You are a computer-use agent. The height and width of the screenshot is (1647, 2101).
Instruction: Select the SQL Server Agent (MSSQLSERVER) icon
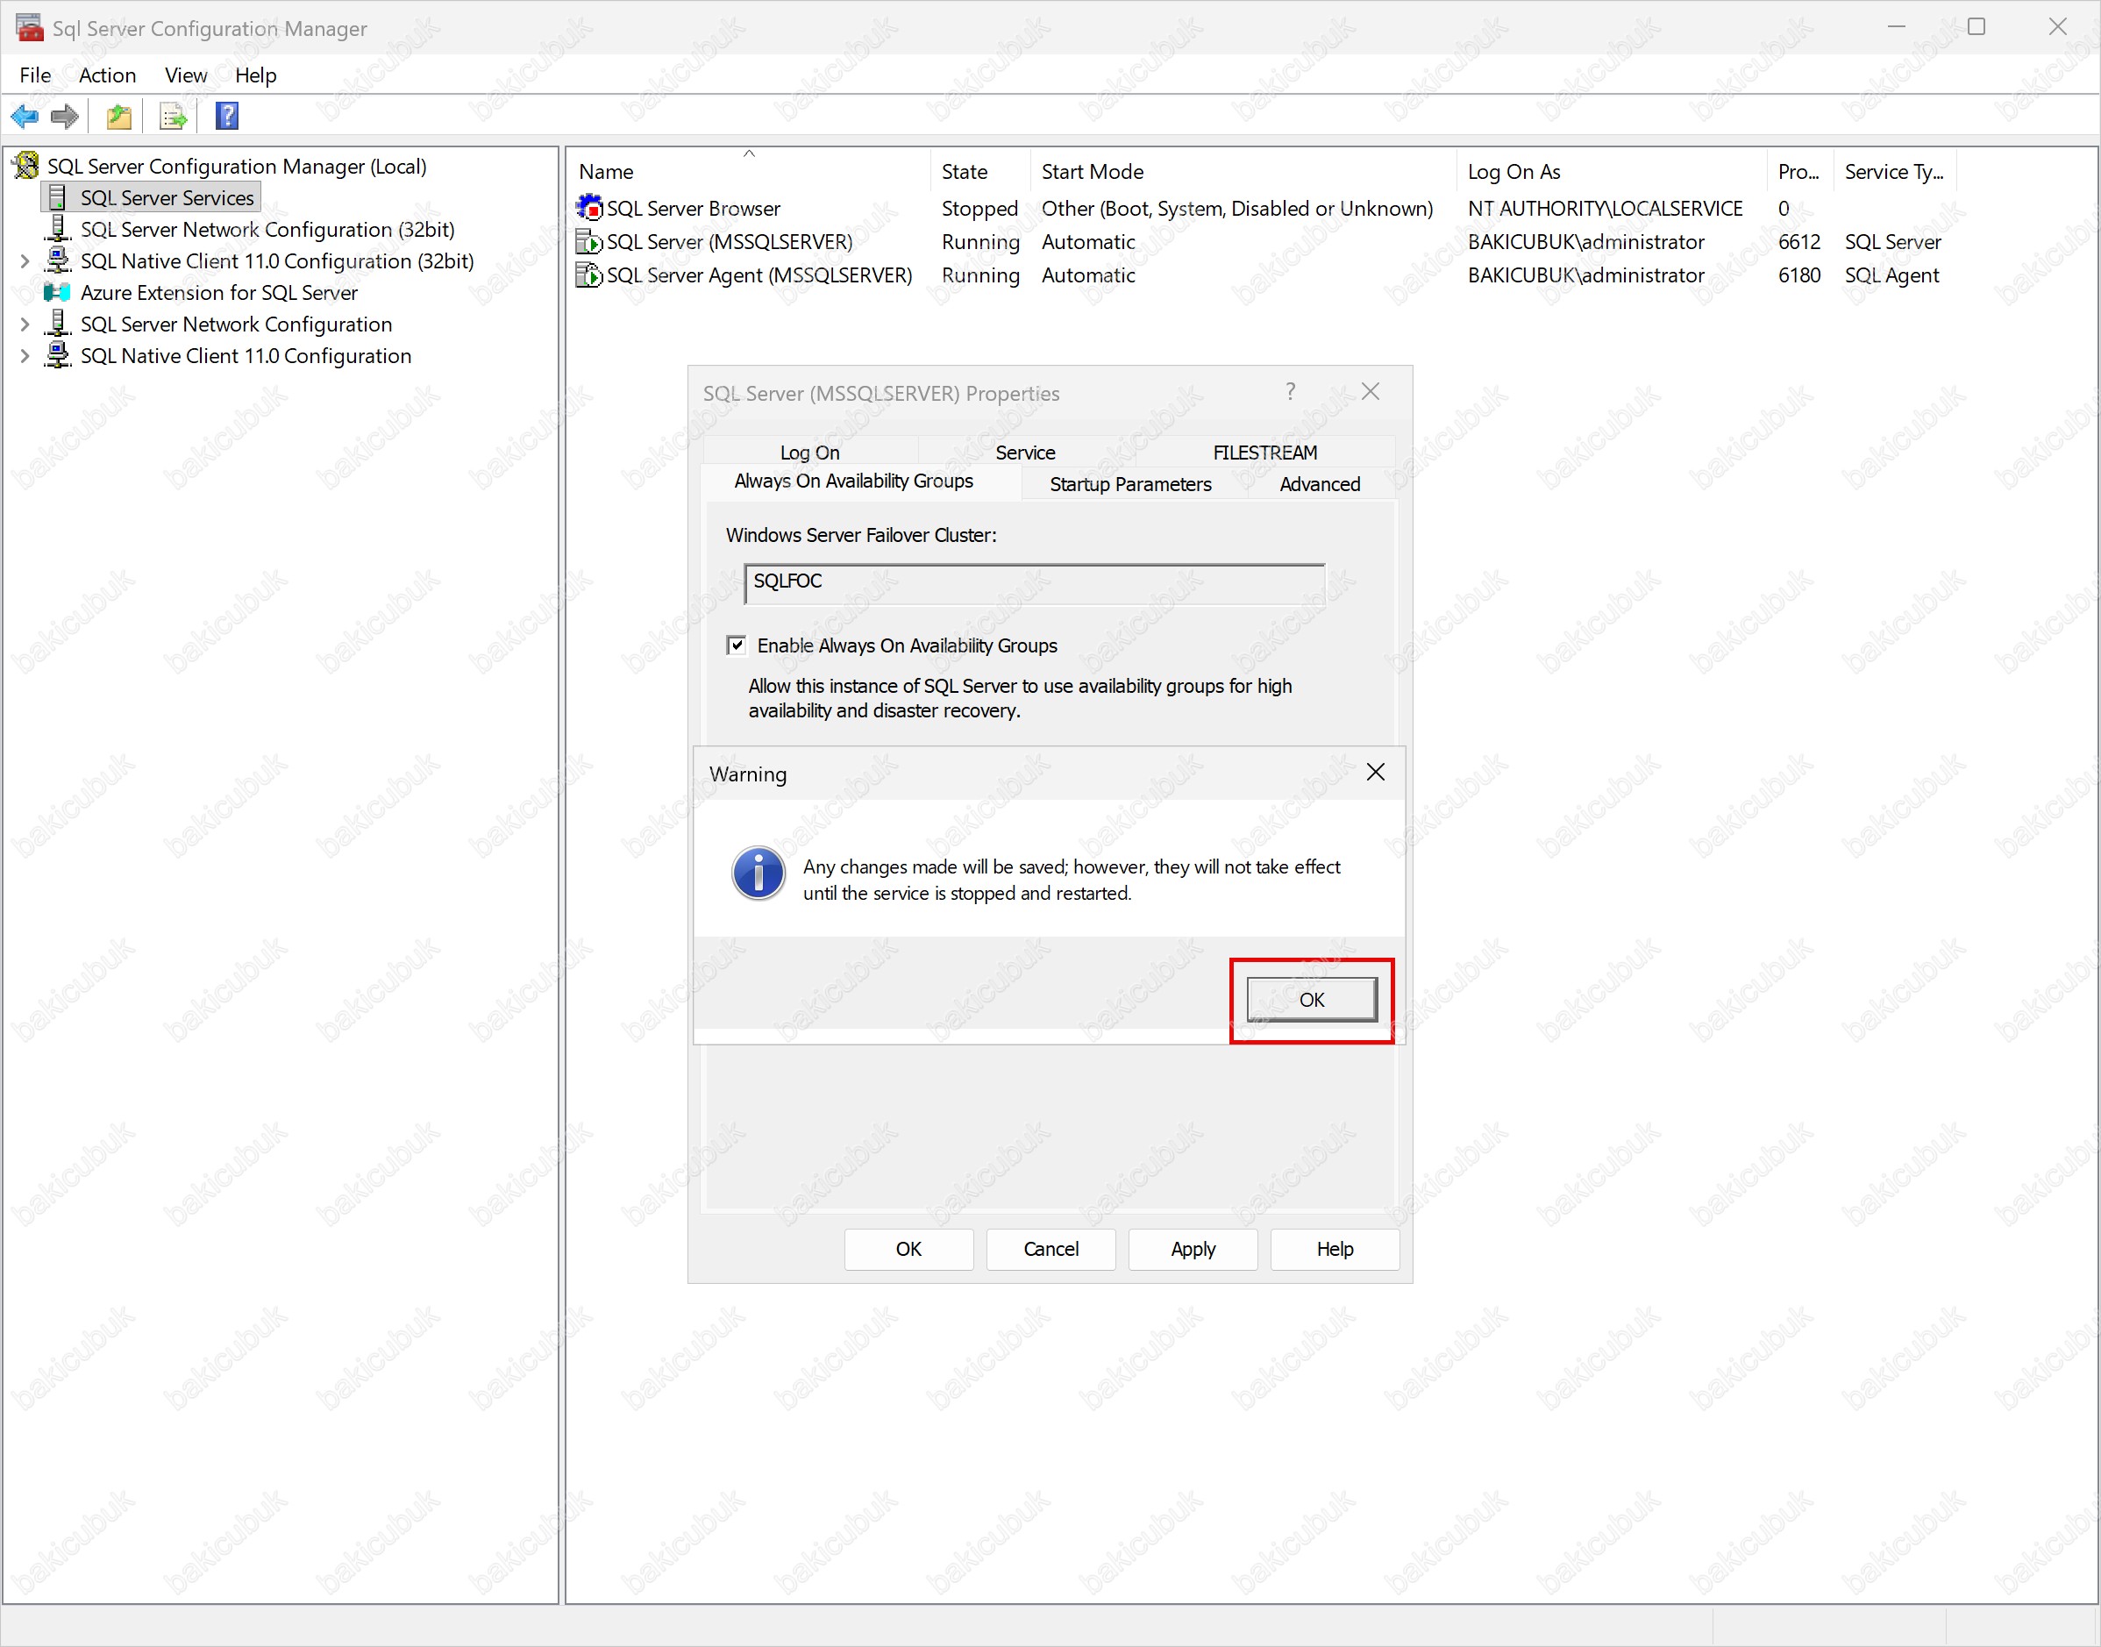[x=588, y=274]
